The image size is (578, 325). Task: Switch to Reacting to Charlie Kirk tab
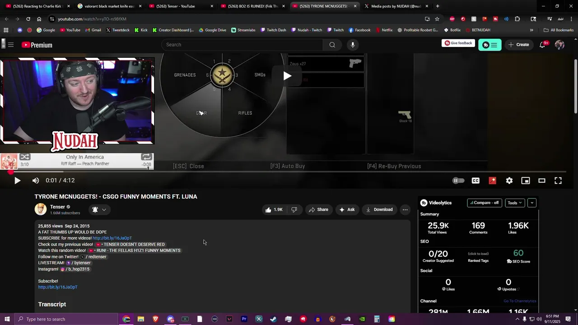(37, 6)
